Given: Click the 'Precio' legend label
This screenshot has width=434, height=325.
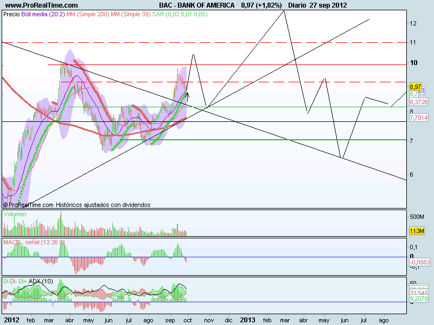Looking at the screenshot, I should (x=11, y=14).
